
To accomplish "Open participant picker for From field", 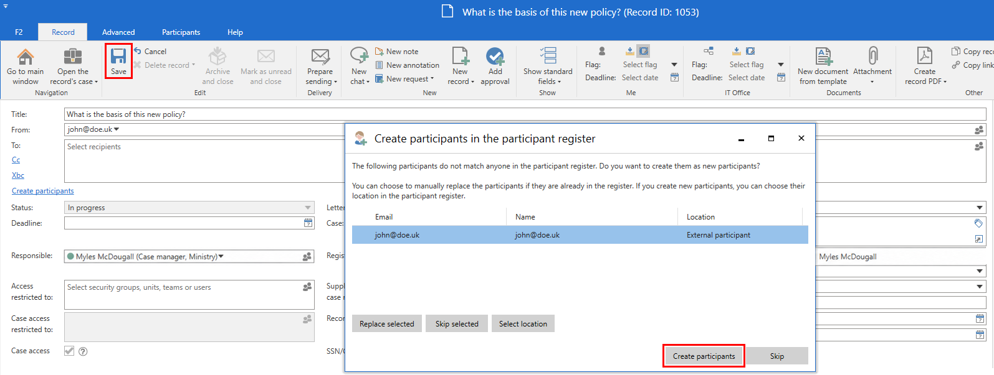I will point(979,130).
